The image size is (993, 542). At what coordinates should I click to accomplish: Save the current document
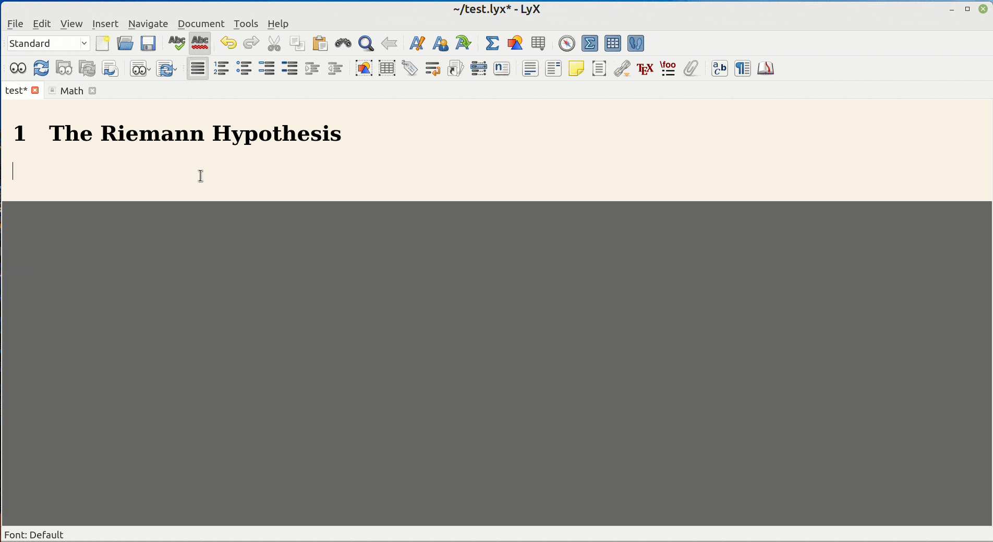(x=148, y=43)
